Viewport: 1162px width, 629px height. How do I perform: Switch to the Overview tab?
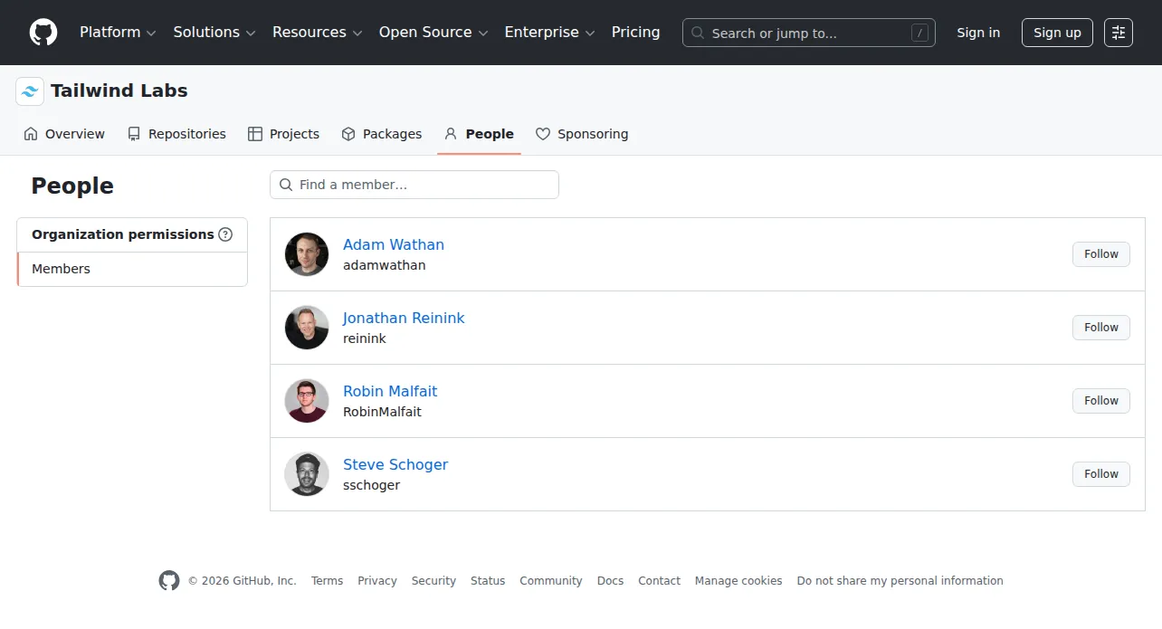(x=63, y=134)
